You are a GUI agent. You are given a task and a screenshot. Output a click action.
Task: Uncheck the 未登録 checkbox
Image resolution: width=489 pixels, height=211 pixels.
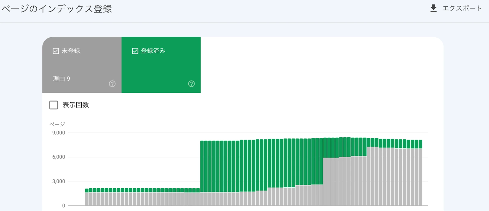coord(56,51)
